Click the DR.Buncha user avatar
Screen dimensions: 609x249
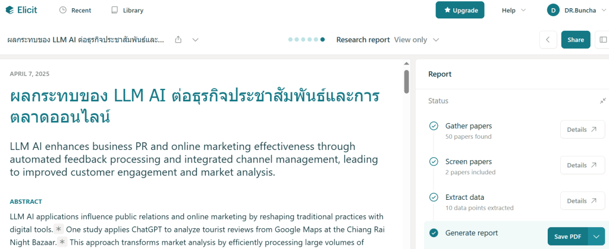tap(553, 10)
